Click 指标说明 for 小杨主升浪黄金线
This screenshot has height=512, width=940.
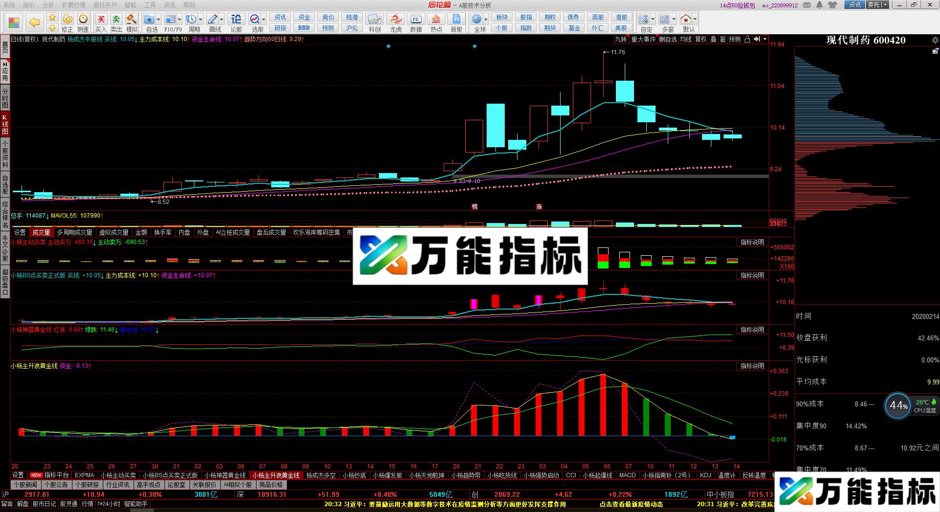752,366
